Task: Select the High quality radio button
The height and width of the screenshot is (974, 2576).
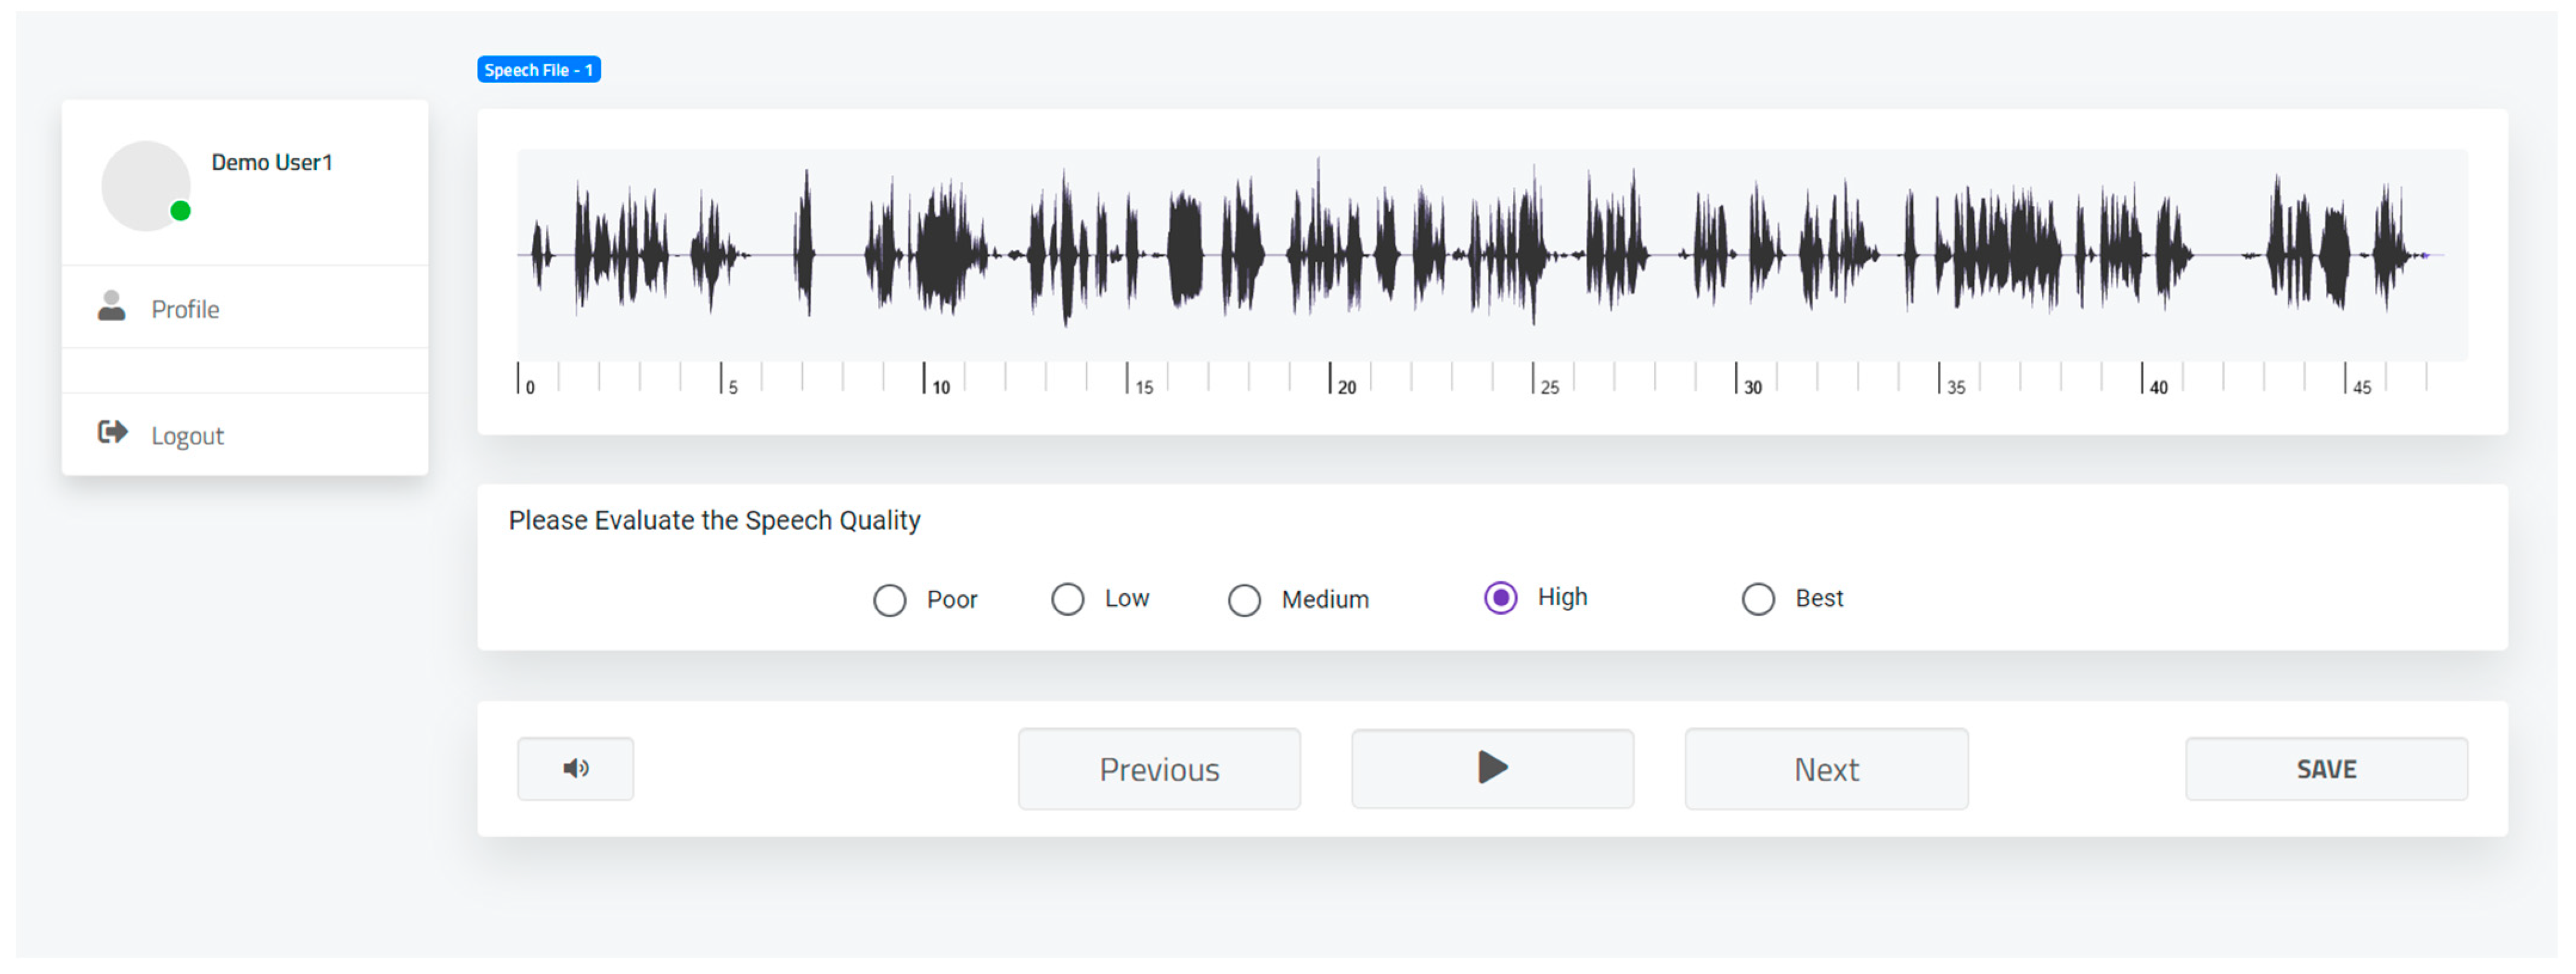Action: (1500, 598)
